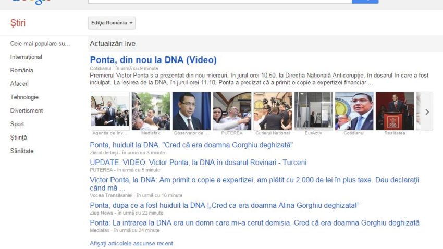Click the Google logo
This screenshot has width=443, height=249.
point(31,2)
